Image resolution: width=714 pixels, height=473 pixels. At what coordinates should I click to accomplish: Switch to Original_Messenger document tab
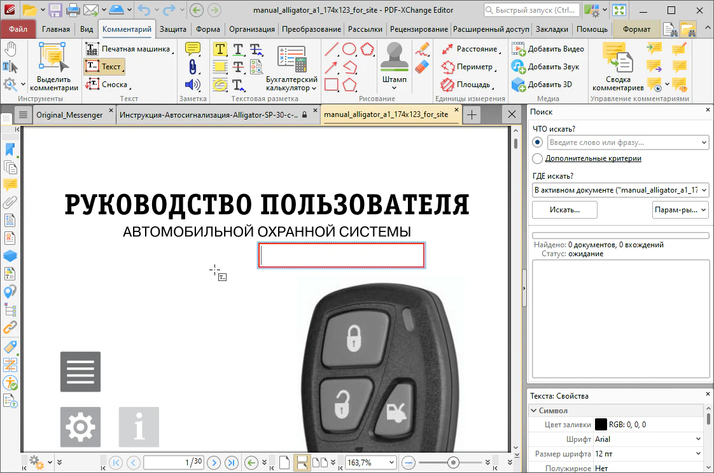click(71, 114)
